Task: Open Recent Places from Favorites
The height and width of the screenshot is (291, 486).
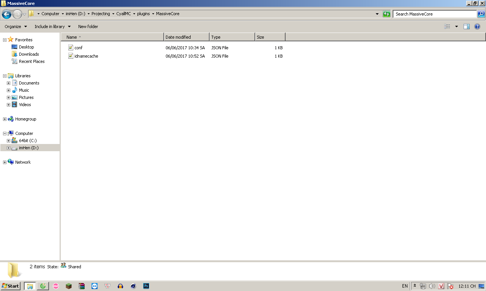Action: [32, 61]
